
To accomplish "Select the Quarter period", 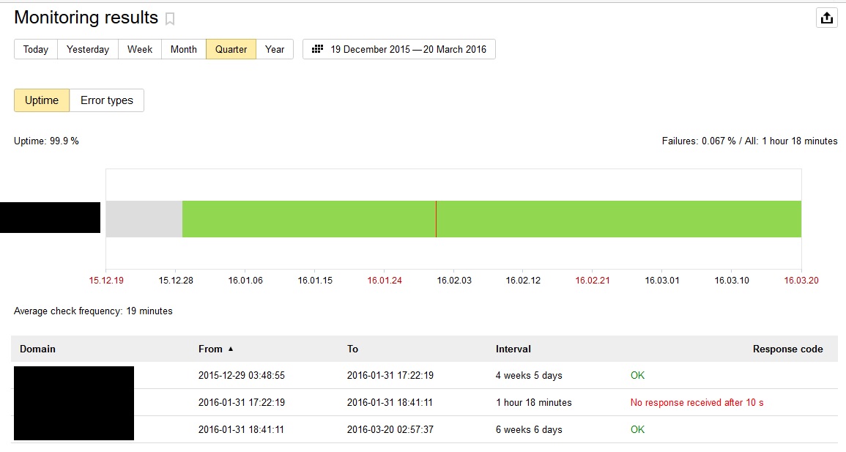I will click(x=231, y=49).
